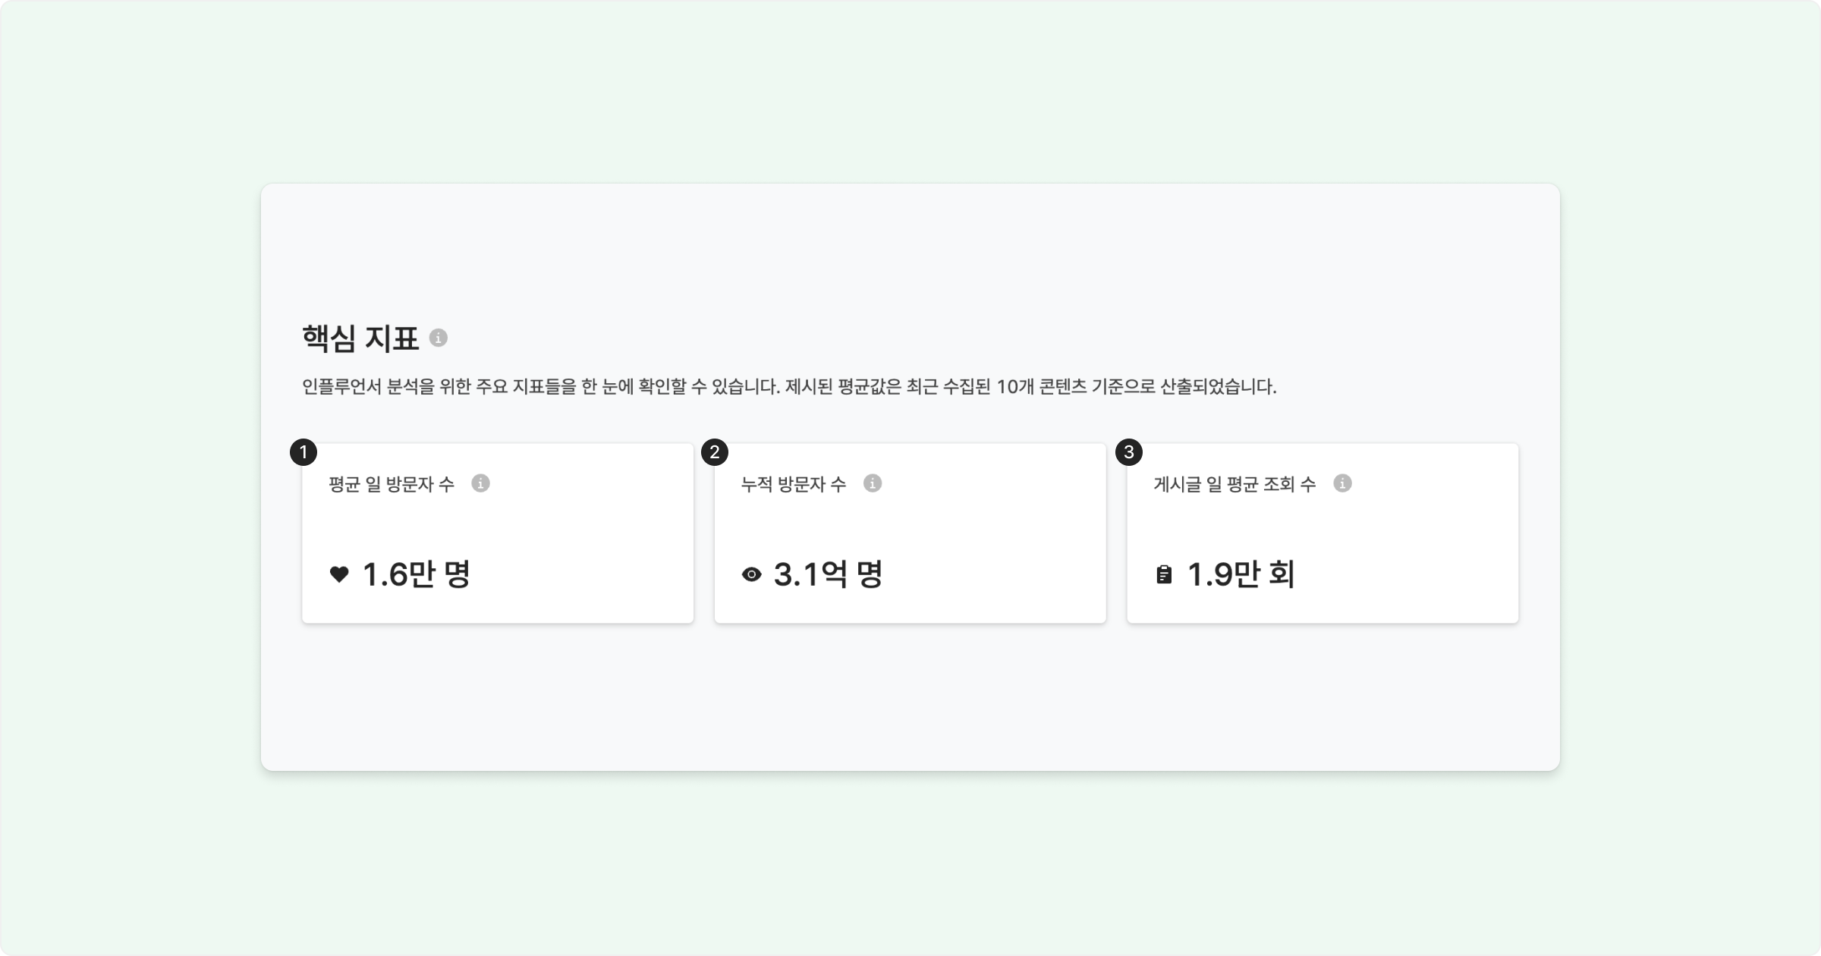Click the 3.1억 명 value

[828, 574]
